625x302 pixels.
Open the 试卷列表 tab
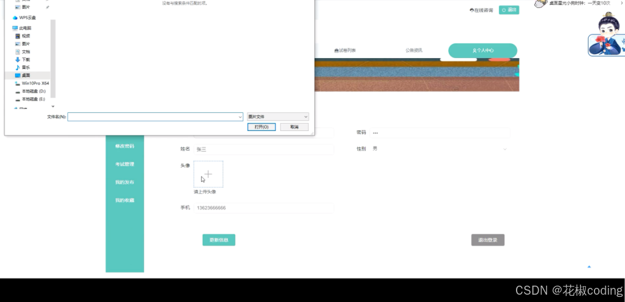tap(345, 51)
